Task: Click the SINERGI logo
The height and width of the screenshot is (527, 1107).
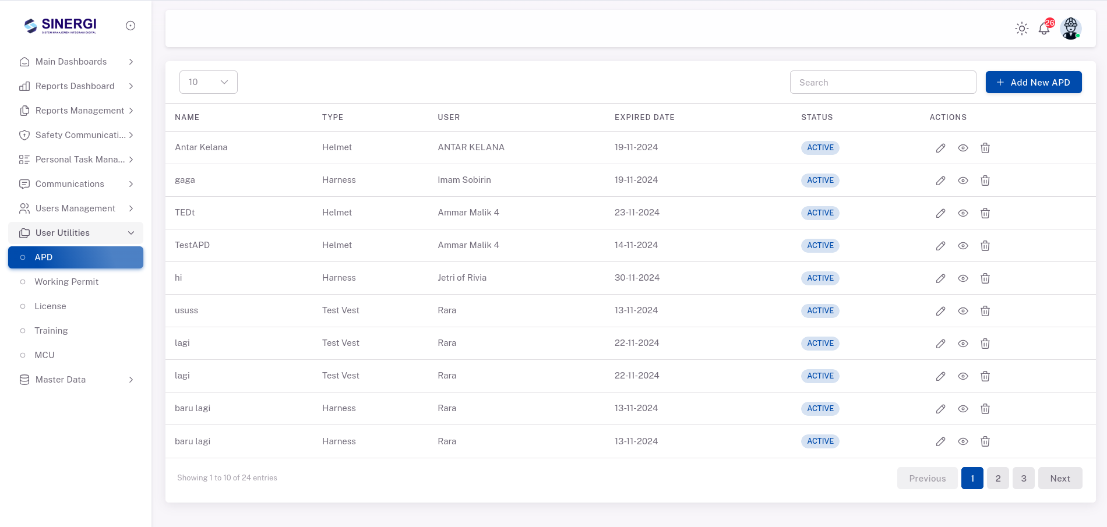Action: 61,26
